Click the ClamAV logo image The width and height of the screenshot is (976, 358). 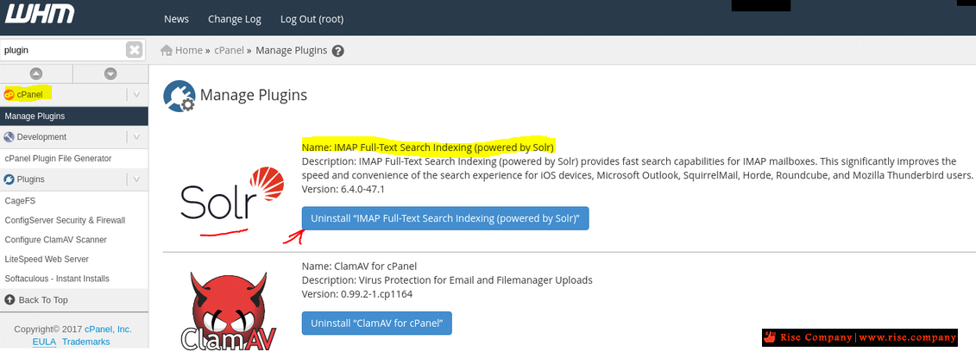(229, 310)
